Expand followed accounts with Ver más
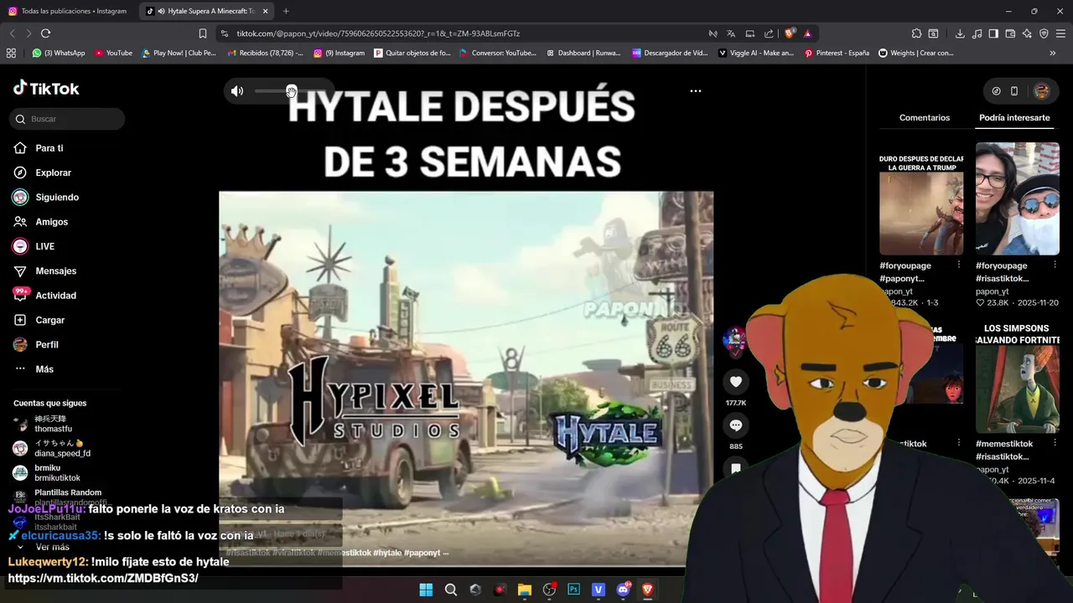 pyautogui.click(x=52, y=547)
